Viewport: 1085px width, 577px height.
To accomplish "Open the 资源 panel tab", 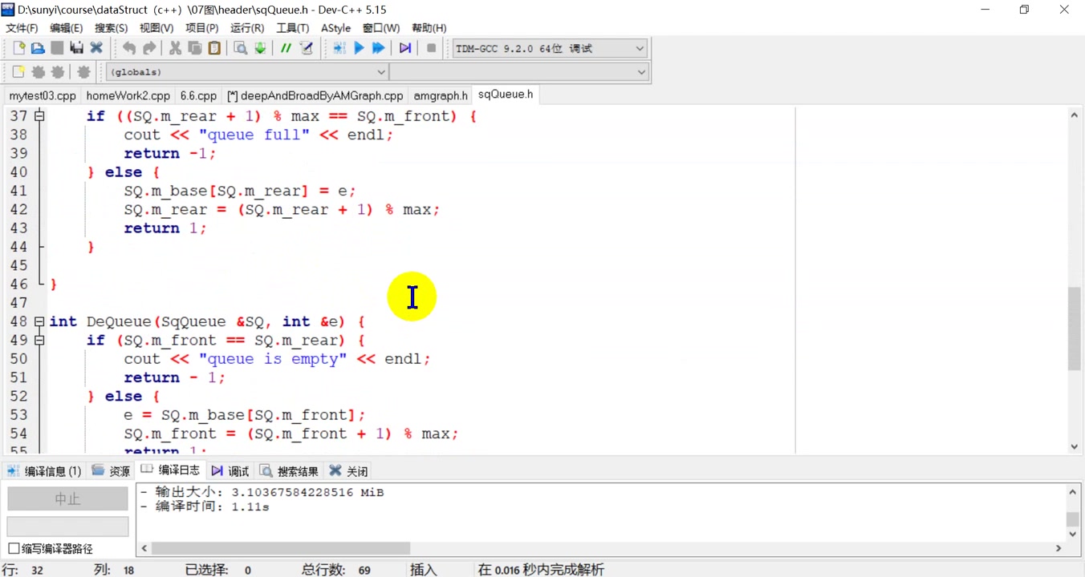I will coord(111,471).
